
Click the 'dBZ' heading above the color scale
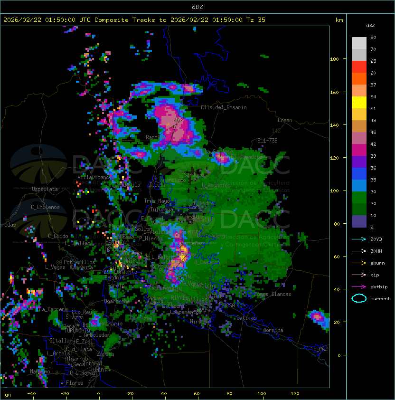click(x=370, y=26)
